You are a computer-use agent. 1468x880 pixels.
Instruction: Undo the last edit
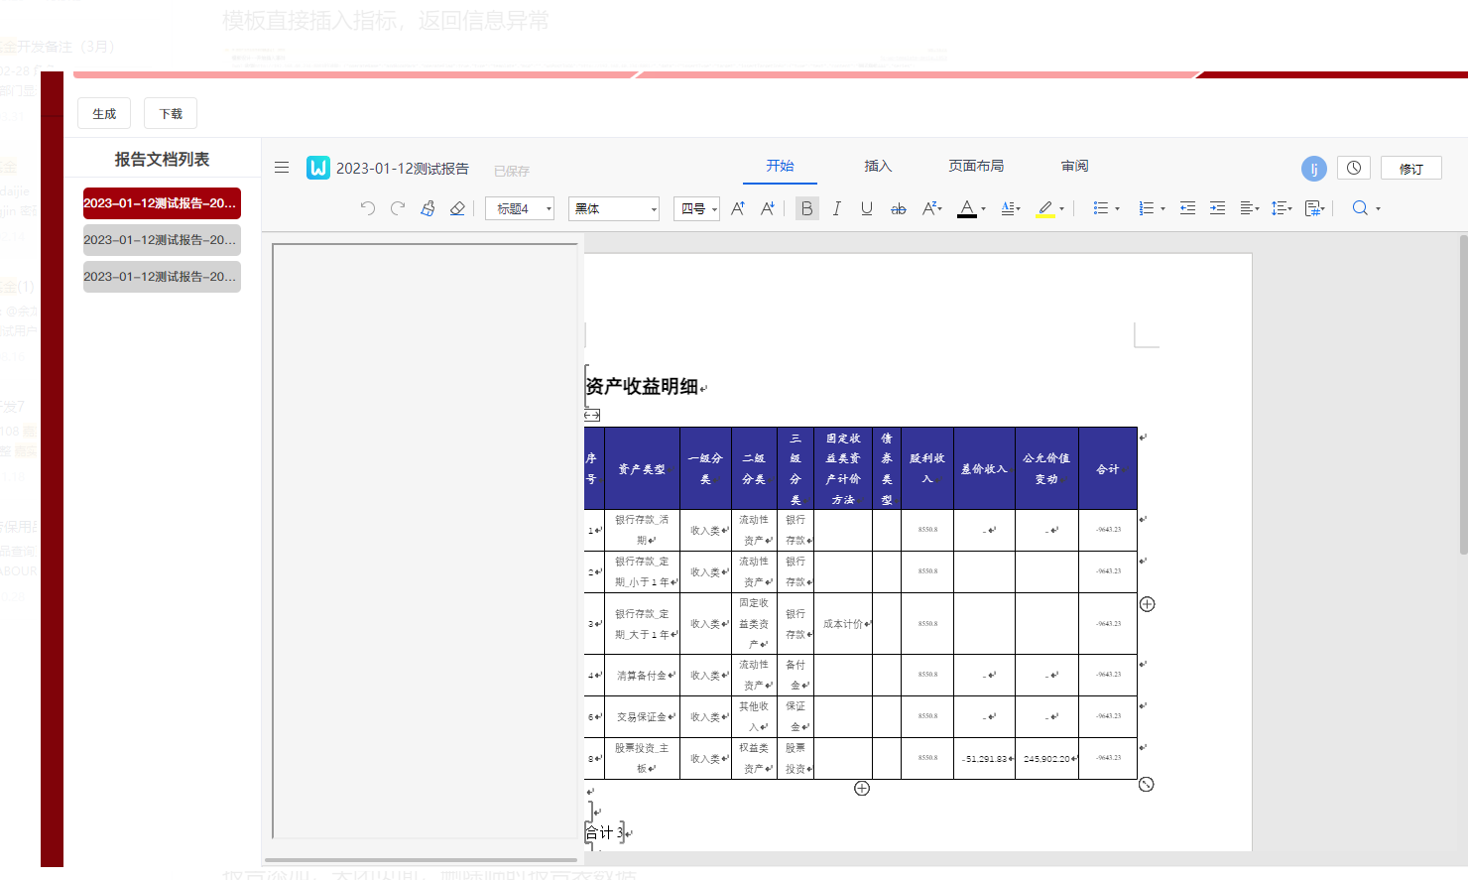click(x=368, y=208)
